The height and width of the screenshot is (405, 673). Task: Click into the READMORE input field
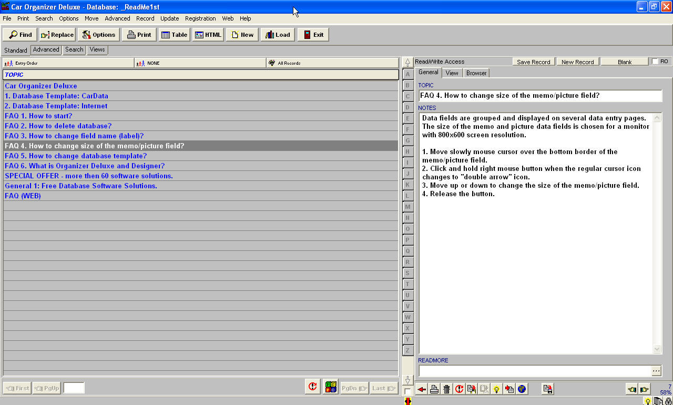tap(535, 371)
